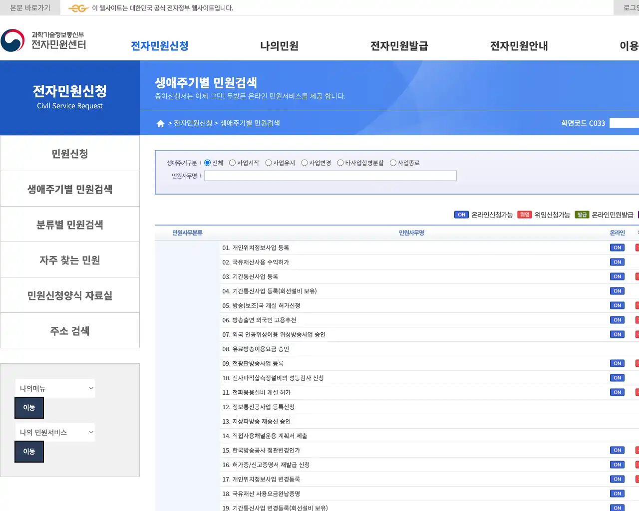639x511 pixels.
Task: Open the 전자민원발급 top menu
Action: pos(399,46)
